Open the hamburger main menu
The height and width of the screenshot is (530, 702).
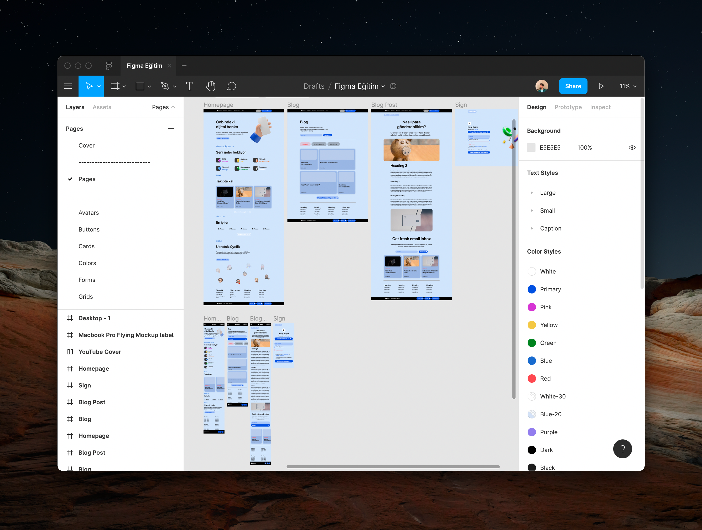click(68, 86)
